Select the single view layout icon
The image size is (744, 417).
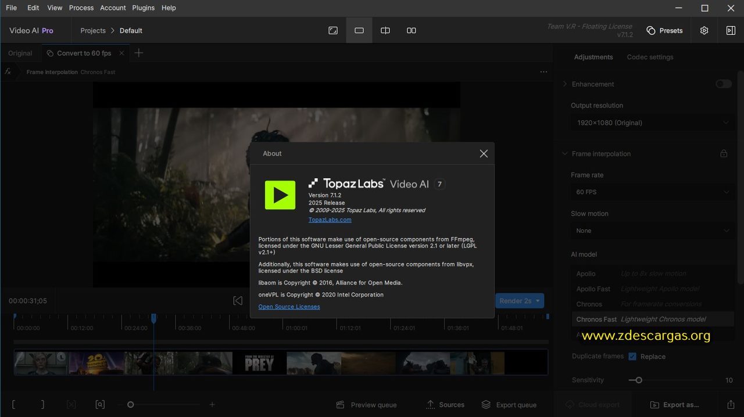coord(359,30)
